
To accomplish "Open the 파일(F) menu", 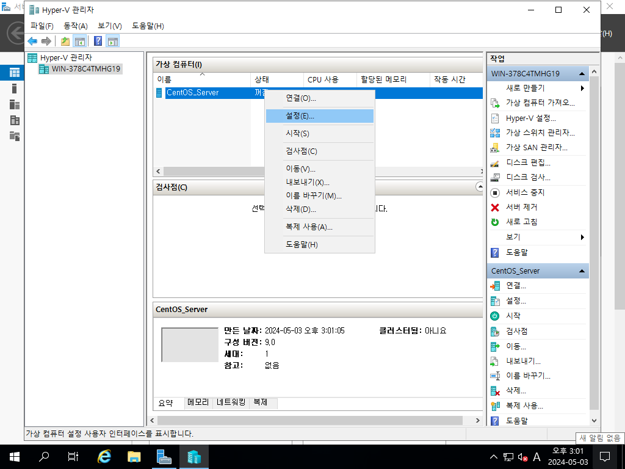I will pyautogui.click(x=42, y=26).
